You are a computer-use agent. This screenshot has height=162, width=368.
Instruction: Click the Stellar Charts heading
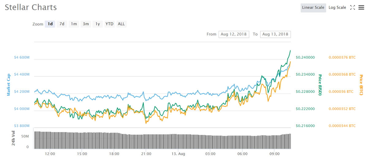(31, 7)
